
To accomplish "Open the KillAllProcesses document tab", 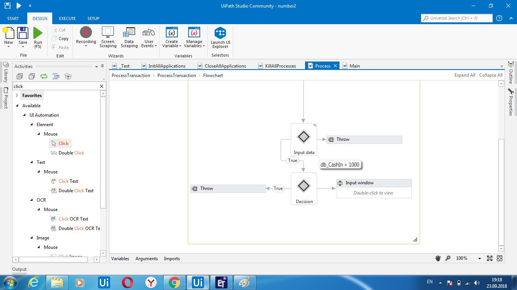I will (277, 66).
